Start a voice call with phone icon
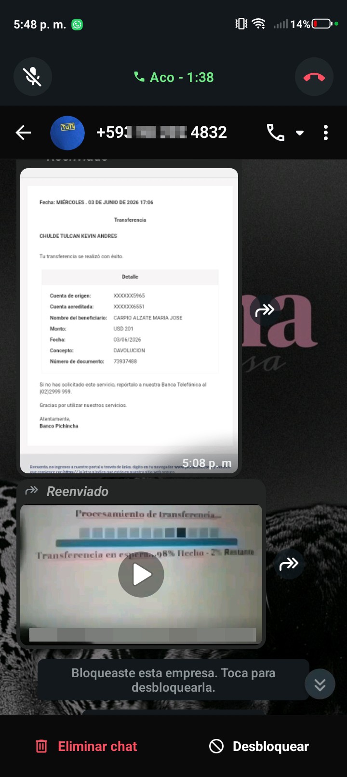347x777 pixels. pyautogui.click(x=276, y=133)
